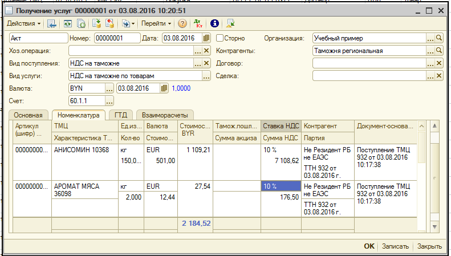Open help with the question mark icon

182,23
